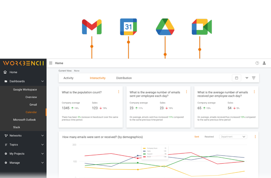Viewport: 271px width, 178px height.
Task: Click the Google Meet camera icon
Action: (x=202, y=27)
